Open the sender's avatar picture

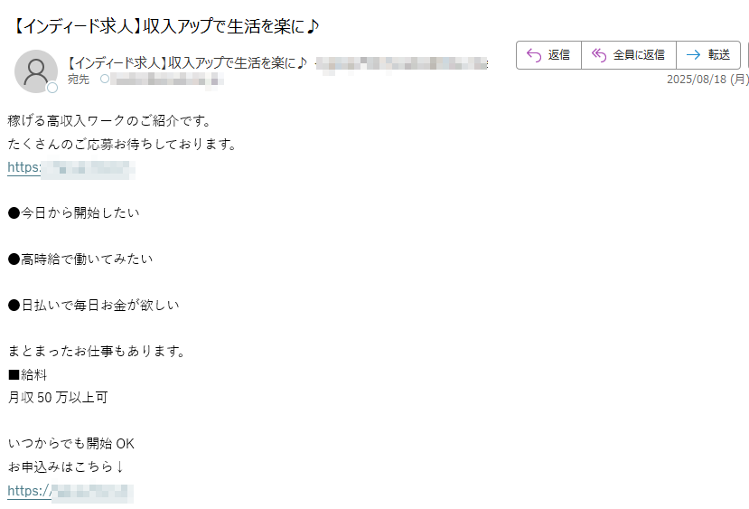tap(36, 71)
